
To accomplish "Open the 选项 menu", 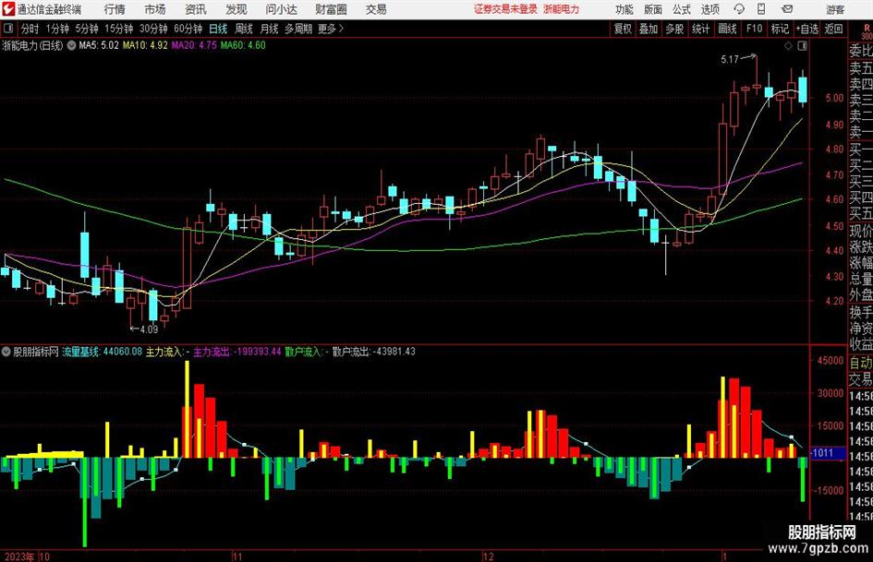I will [709, 9].
